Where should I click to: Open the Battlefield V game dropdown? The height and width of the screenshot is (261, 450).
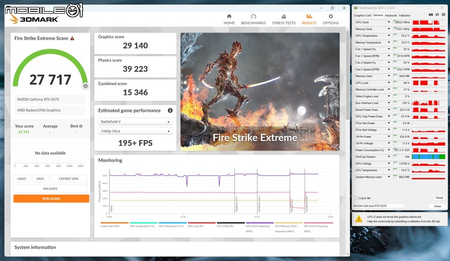[x=135, y=122]
